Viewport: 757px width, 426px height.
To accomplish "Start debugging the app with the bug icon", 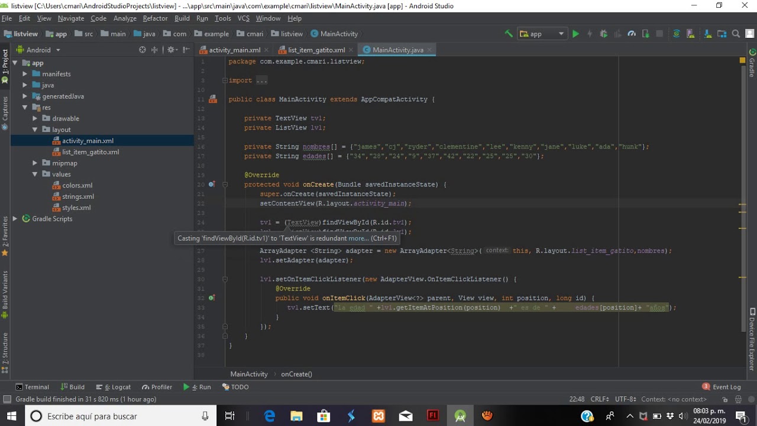I will [603, 34].
